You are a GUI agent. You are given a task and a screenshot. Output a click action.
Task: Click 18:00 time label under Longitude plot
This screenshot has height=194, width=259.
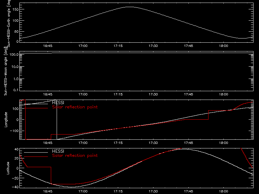224,143
